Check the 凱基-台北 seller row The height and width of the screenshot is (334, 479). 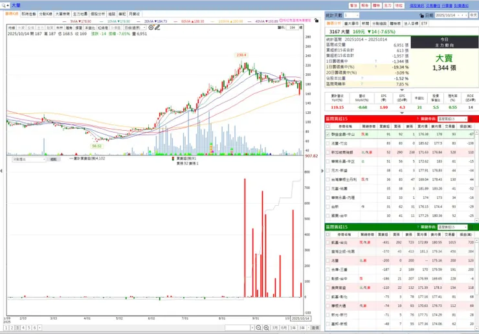click(x=328, y=242)
